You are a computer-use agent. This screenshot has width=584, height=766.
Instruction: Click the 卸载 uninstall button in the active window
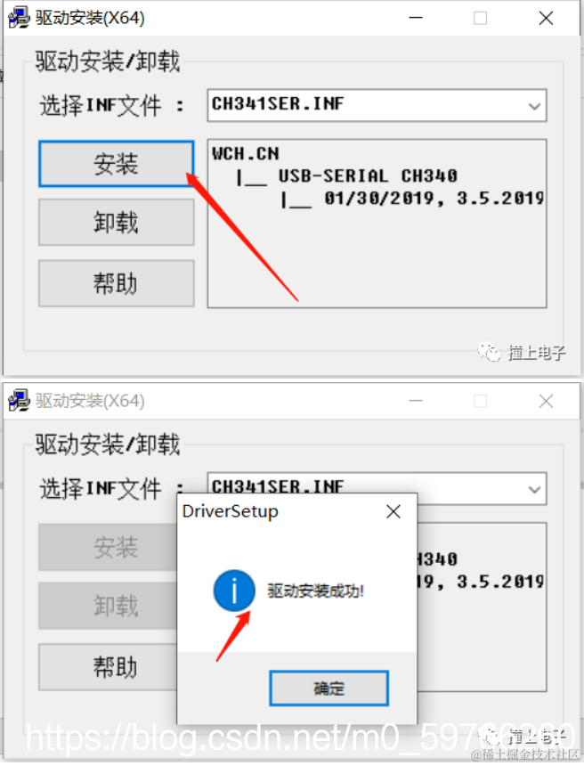point(117,223)
